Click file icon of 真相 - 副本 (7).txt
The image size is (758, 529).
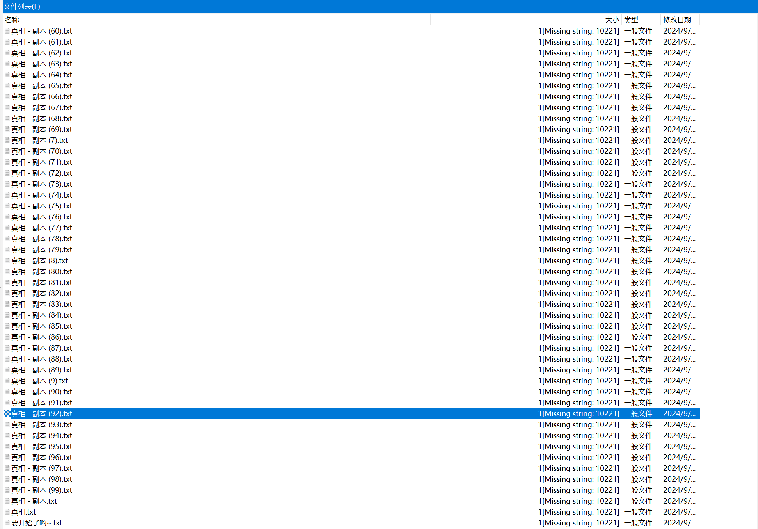point(7,140)
